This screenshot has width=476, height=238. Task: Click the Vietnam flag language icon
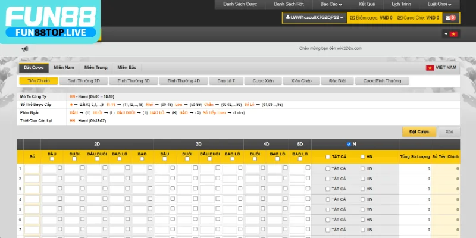click(453, 34)
